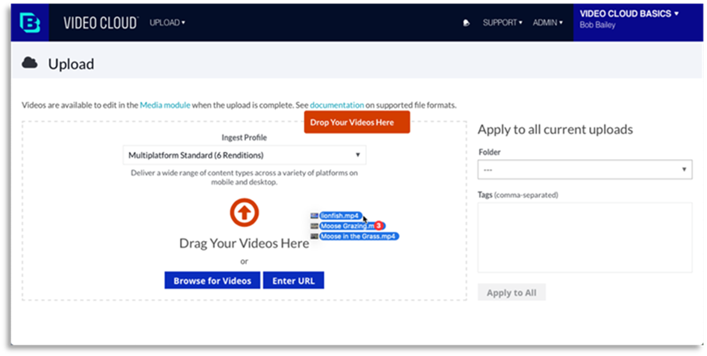Click the notification icon left of SUPPORT
This screenshot has width=707, height=356.
[x=466, y=23]
